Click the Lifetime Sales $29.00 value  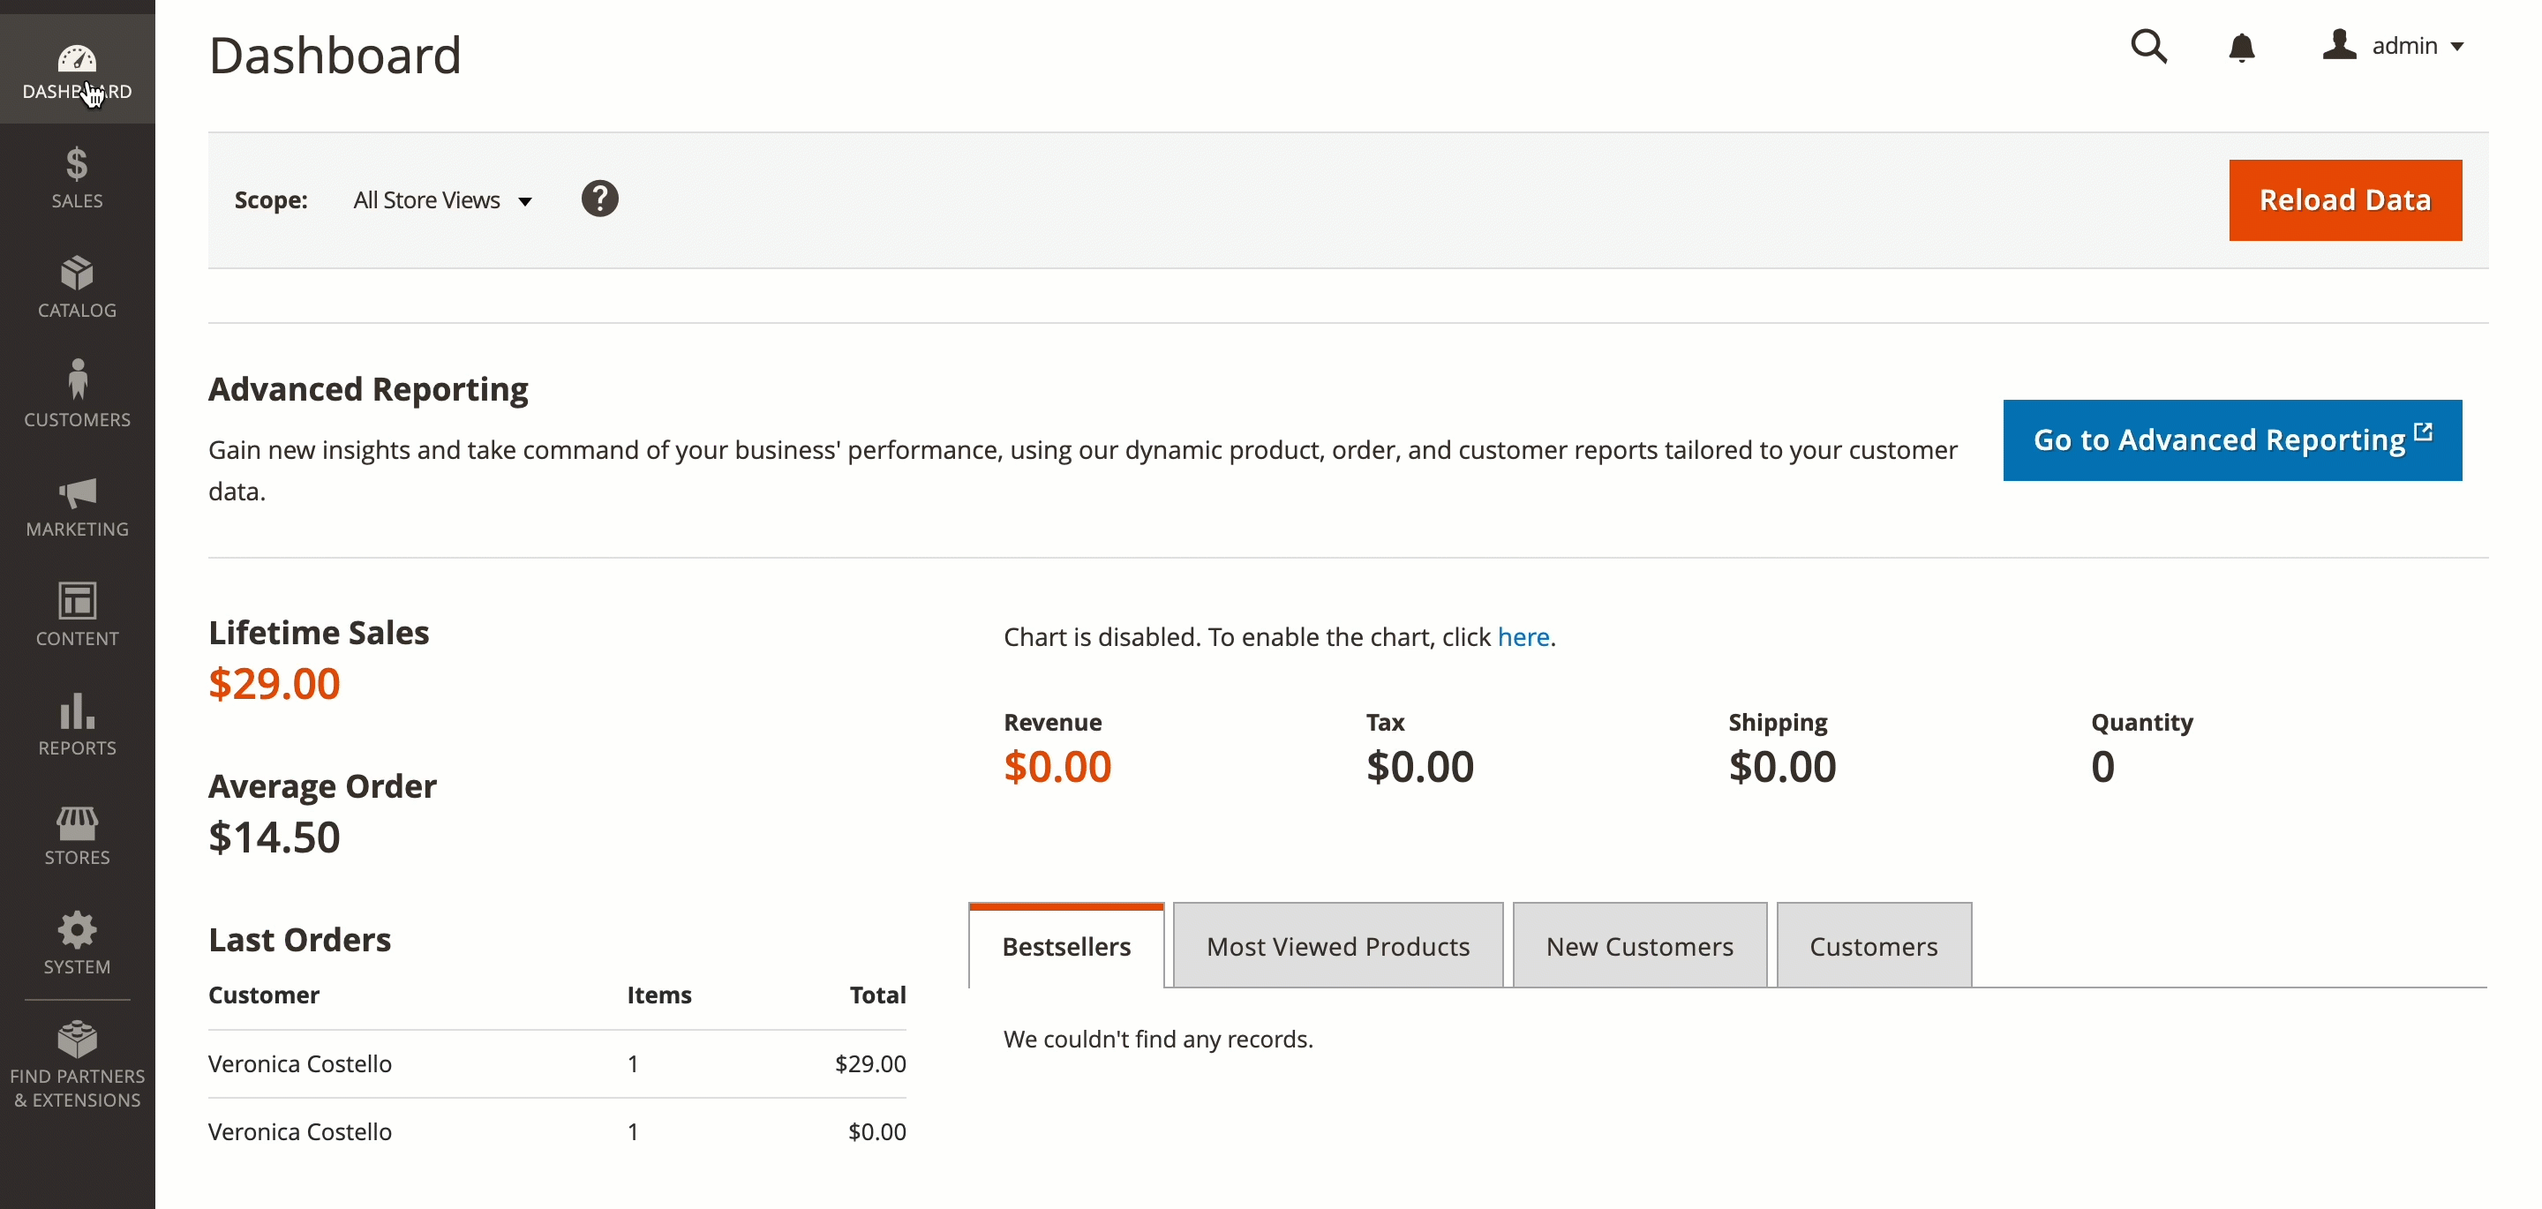tap(274, 684)
